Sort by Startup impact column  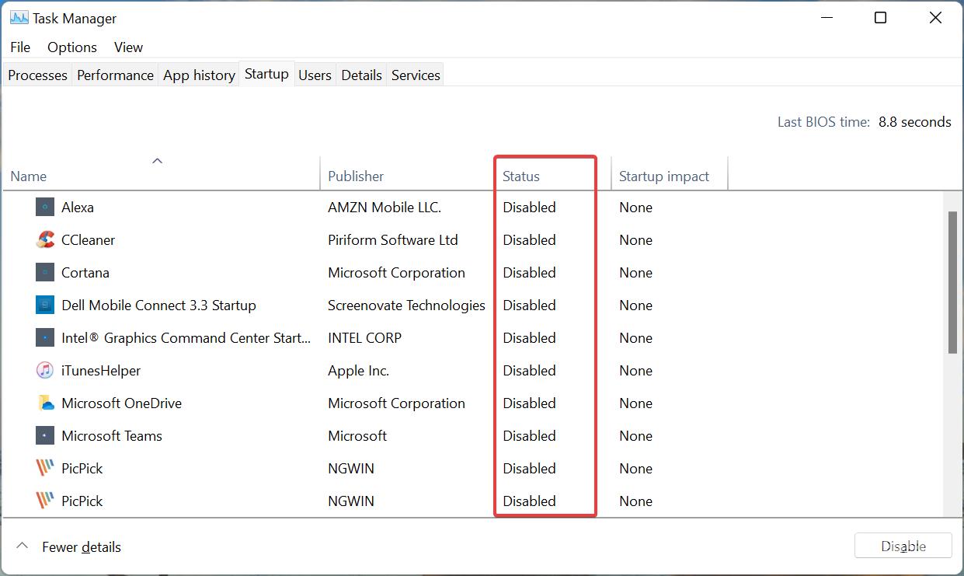[663, 176]
